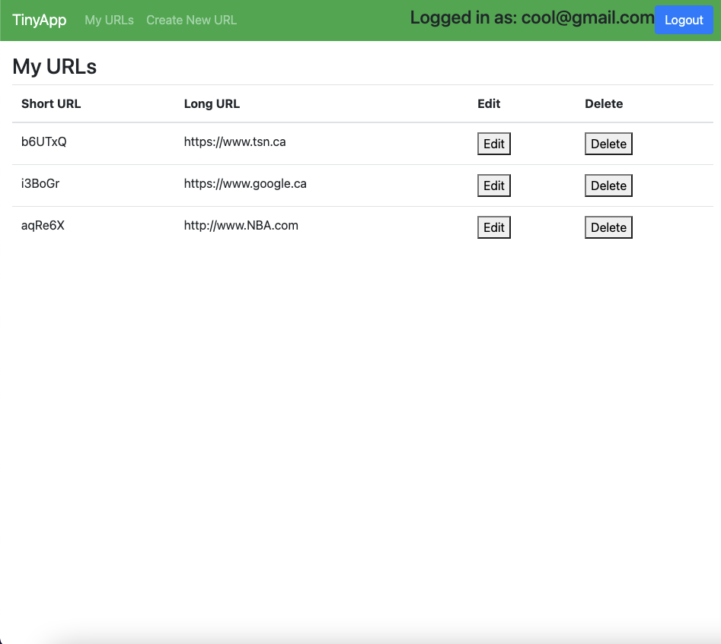Click the My URLs page heading
The width and height of the screenshot is (721, 644).
tap(54, 66)
